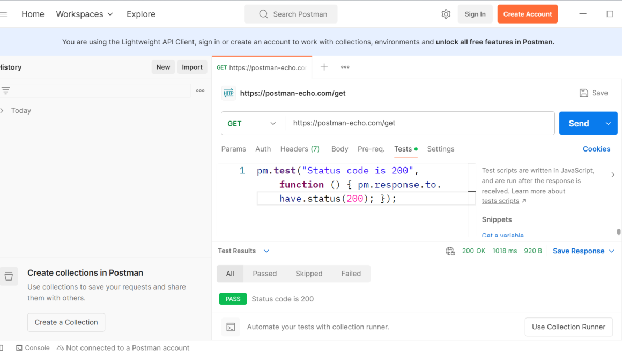The width and height of the screenshot is (622, 356).
Task: Click the Search Postman field
Action: coord(291,14)
